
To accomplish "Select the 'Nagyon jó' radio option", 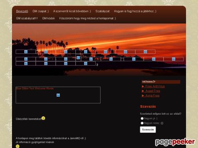I will coord(142,118).
